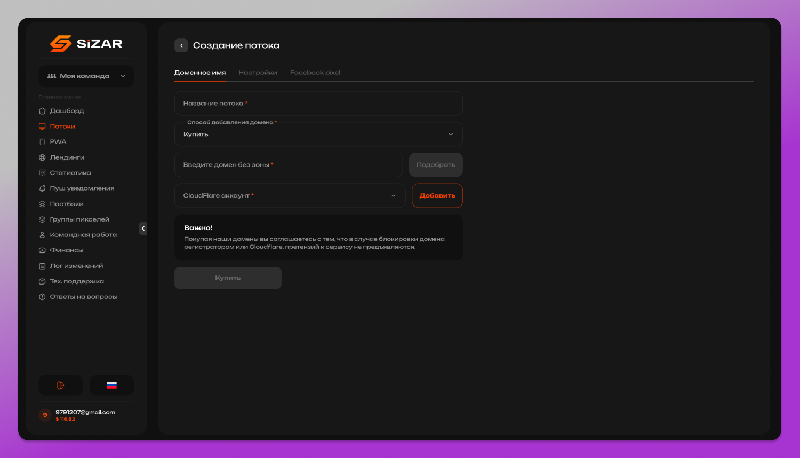The height and width of the screenshot is (458, 800).
Task: Click the 9791207@gmail.com account email
Action: click(x=85, y=412)
